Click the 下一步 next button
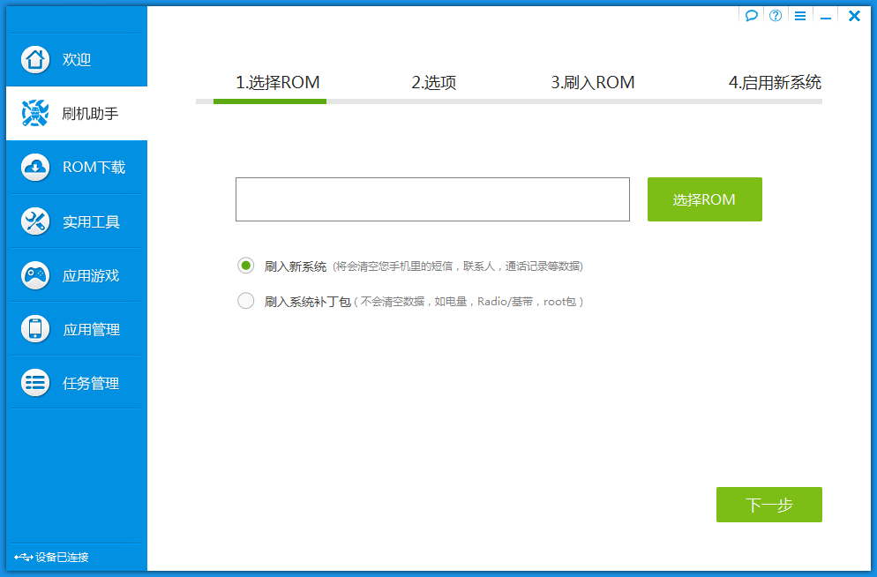 [x=768, y=505]
